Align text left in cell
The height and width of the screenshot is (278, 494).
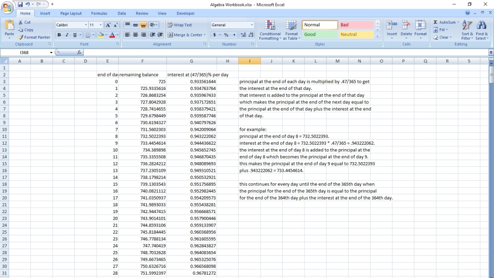tap(127, 35)
